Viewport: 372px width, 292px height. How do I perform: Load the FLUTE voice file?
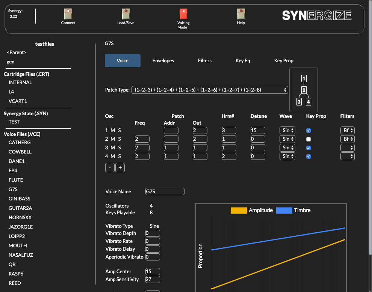pos(16,180)
